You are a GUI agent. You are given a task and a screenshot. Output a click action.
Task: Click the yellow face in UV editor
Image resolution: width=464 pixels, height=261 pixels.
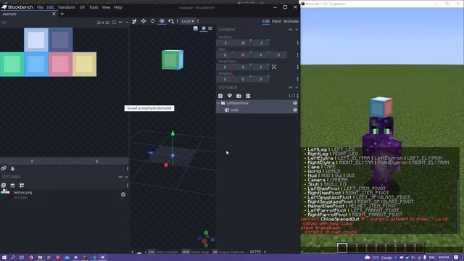pos(84,65)
